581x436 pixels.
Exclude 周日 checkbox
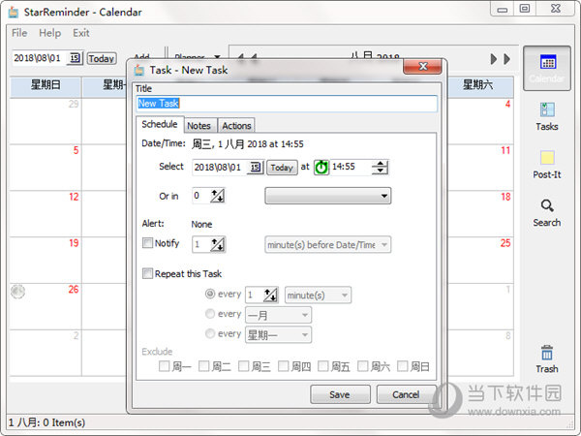[402, 366]
